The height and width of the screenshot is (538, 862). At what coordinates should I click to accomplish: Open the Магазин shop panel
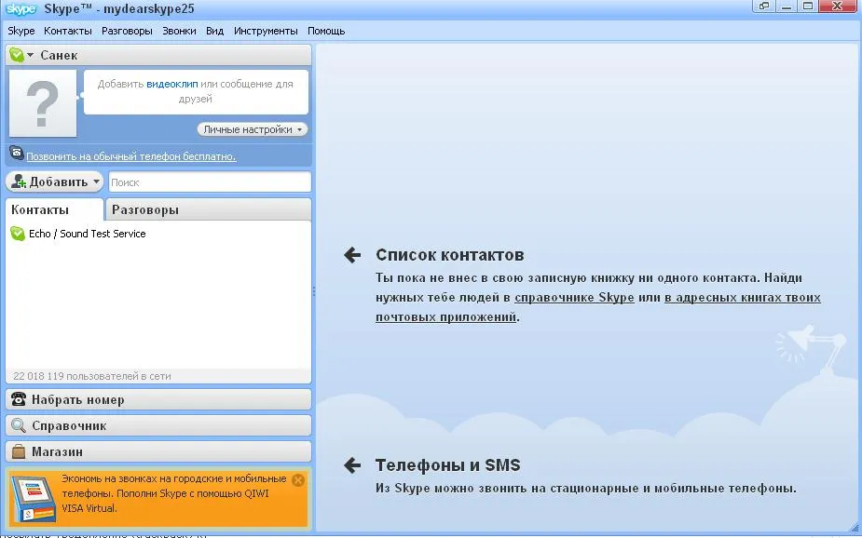click(158, 451)
